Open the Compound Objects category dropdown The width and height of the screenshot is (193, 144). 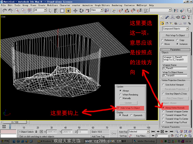pyautogui.click(x=176, y=29)
